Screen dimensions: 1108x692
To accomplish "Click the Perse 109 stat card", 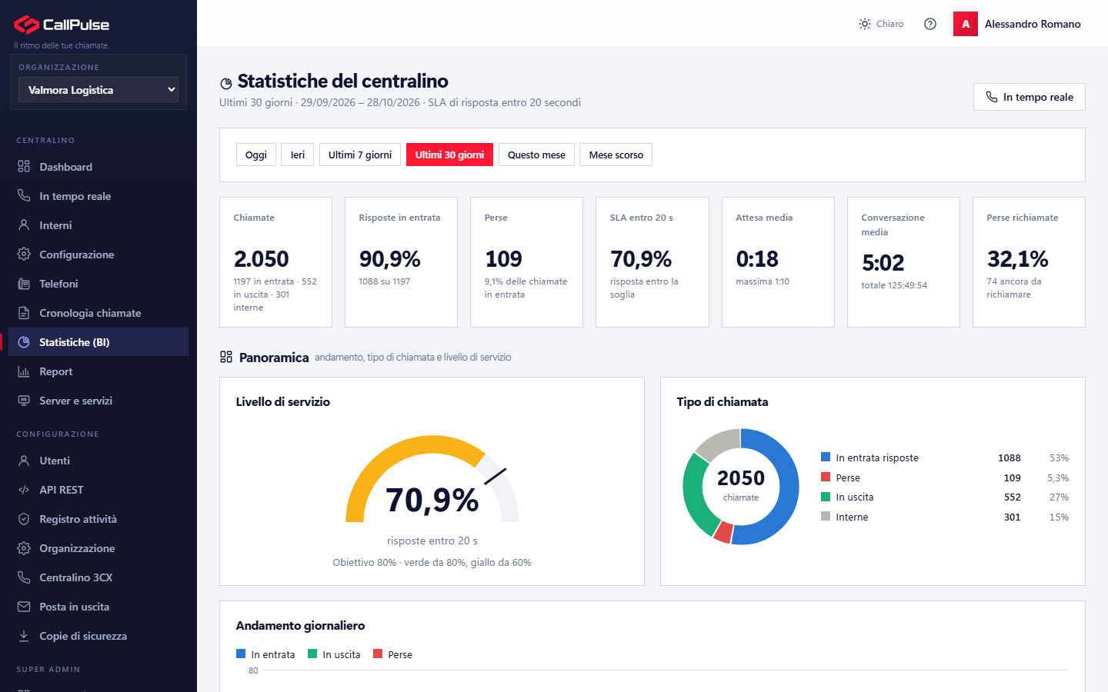I will tap(527, 262).
